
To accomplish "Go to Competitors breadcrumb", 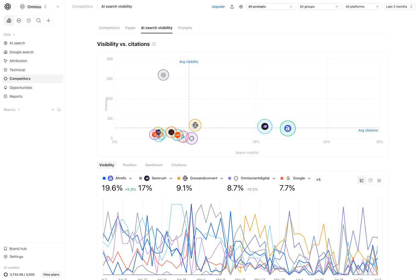I will 82,7.
